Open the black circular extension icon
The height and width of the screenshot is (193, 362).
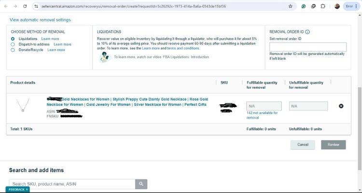[x=313, y=6]
